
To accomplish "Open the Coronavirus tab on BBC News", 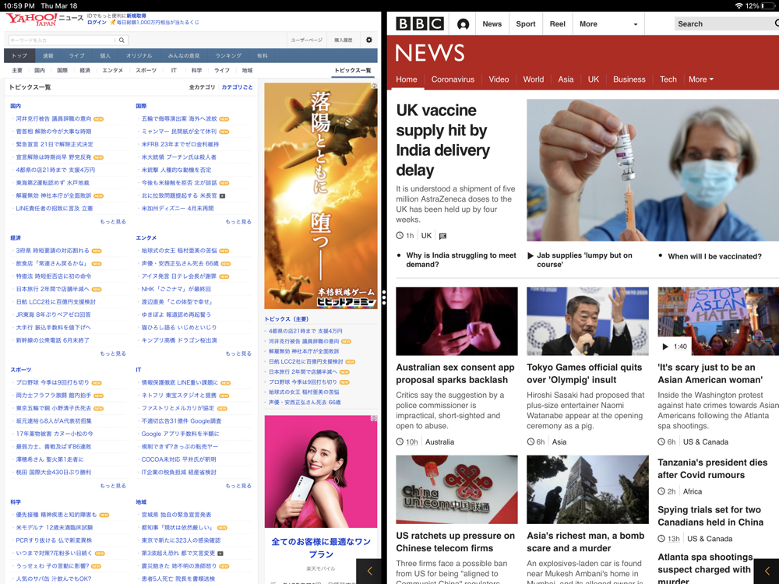I will click(x=453, y=79).
